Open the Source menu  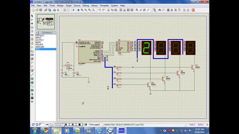tap(77, 6)
